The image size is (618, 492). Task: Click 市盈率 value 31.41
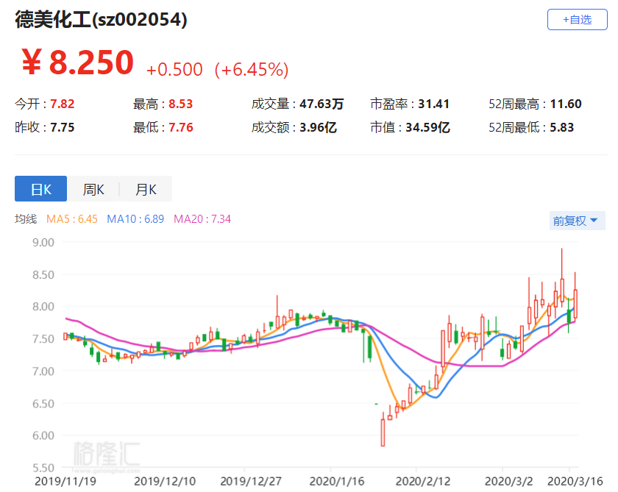point(433,104)
